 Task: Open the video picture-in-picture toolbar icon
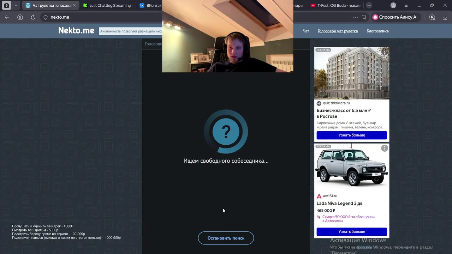click(x=432, y=17)
